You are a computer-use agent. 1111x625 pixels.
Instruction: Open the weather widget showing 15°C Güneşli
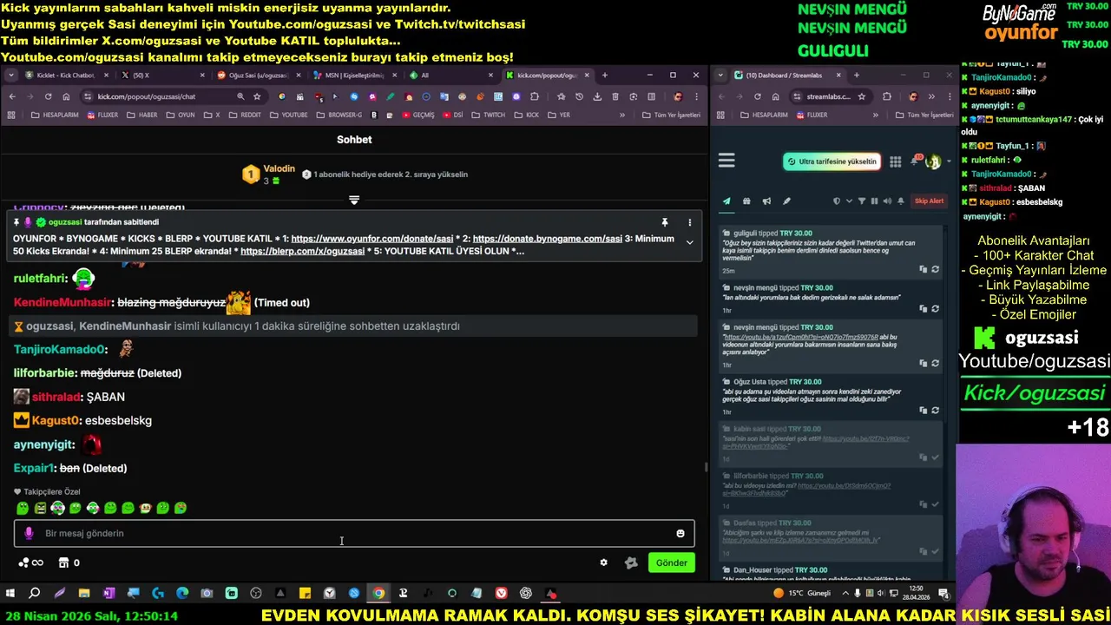tap(802, 594)
